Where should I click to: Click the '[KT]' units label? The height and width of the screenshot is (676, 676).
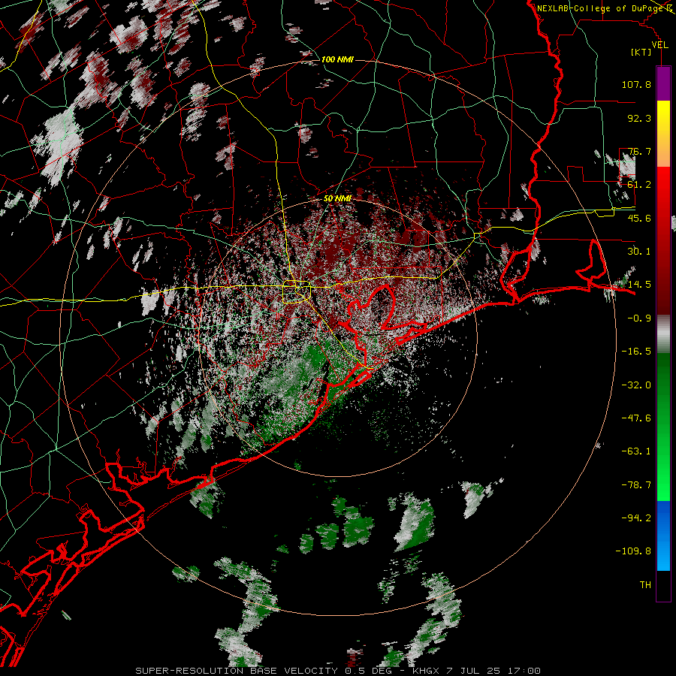tap(641, 52)
